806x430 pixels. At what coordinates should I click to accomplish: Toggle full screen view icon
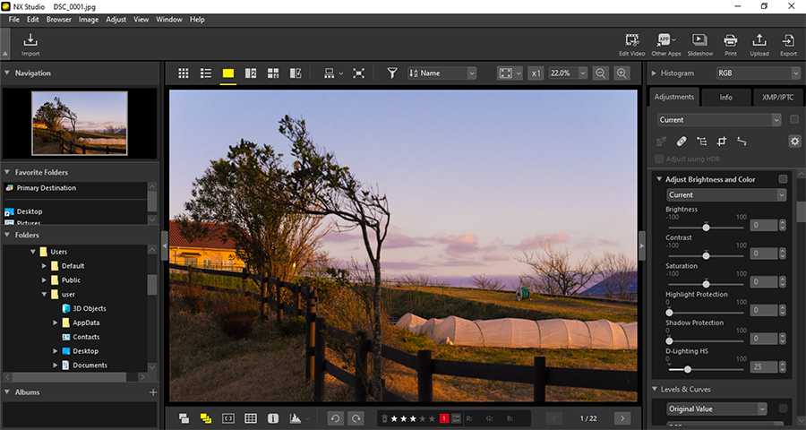pos(359,73)
